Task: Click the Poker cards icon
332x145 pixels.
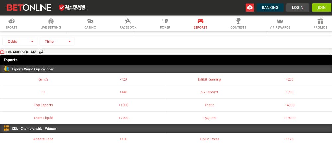Action: click(x=165, y=21)
